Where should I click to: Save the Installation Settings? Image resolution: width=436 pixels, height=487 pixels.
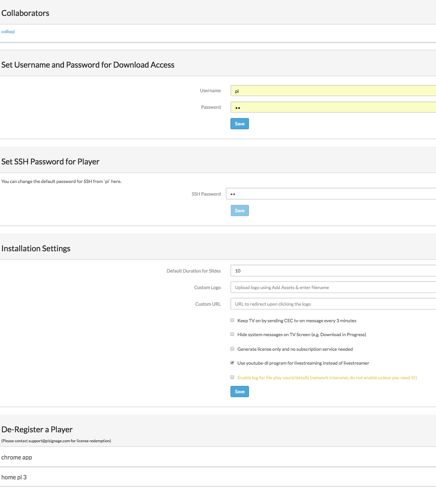coord(240,392)
